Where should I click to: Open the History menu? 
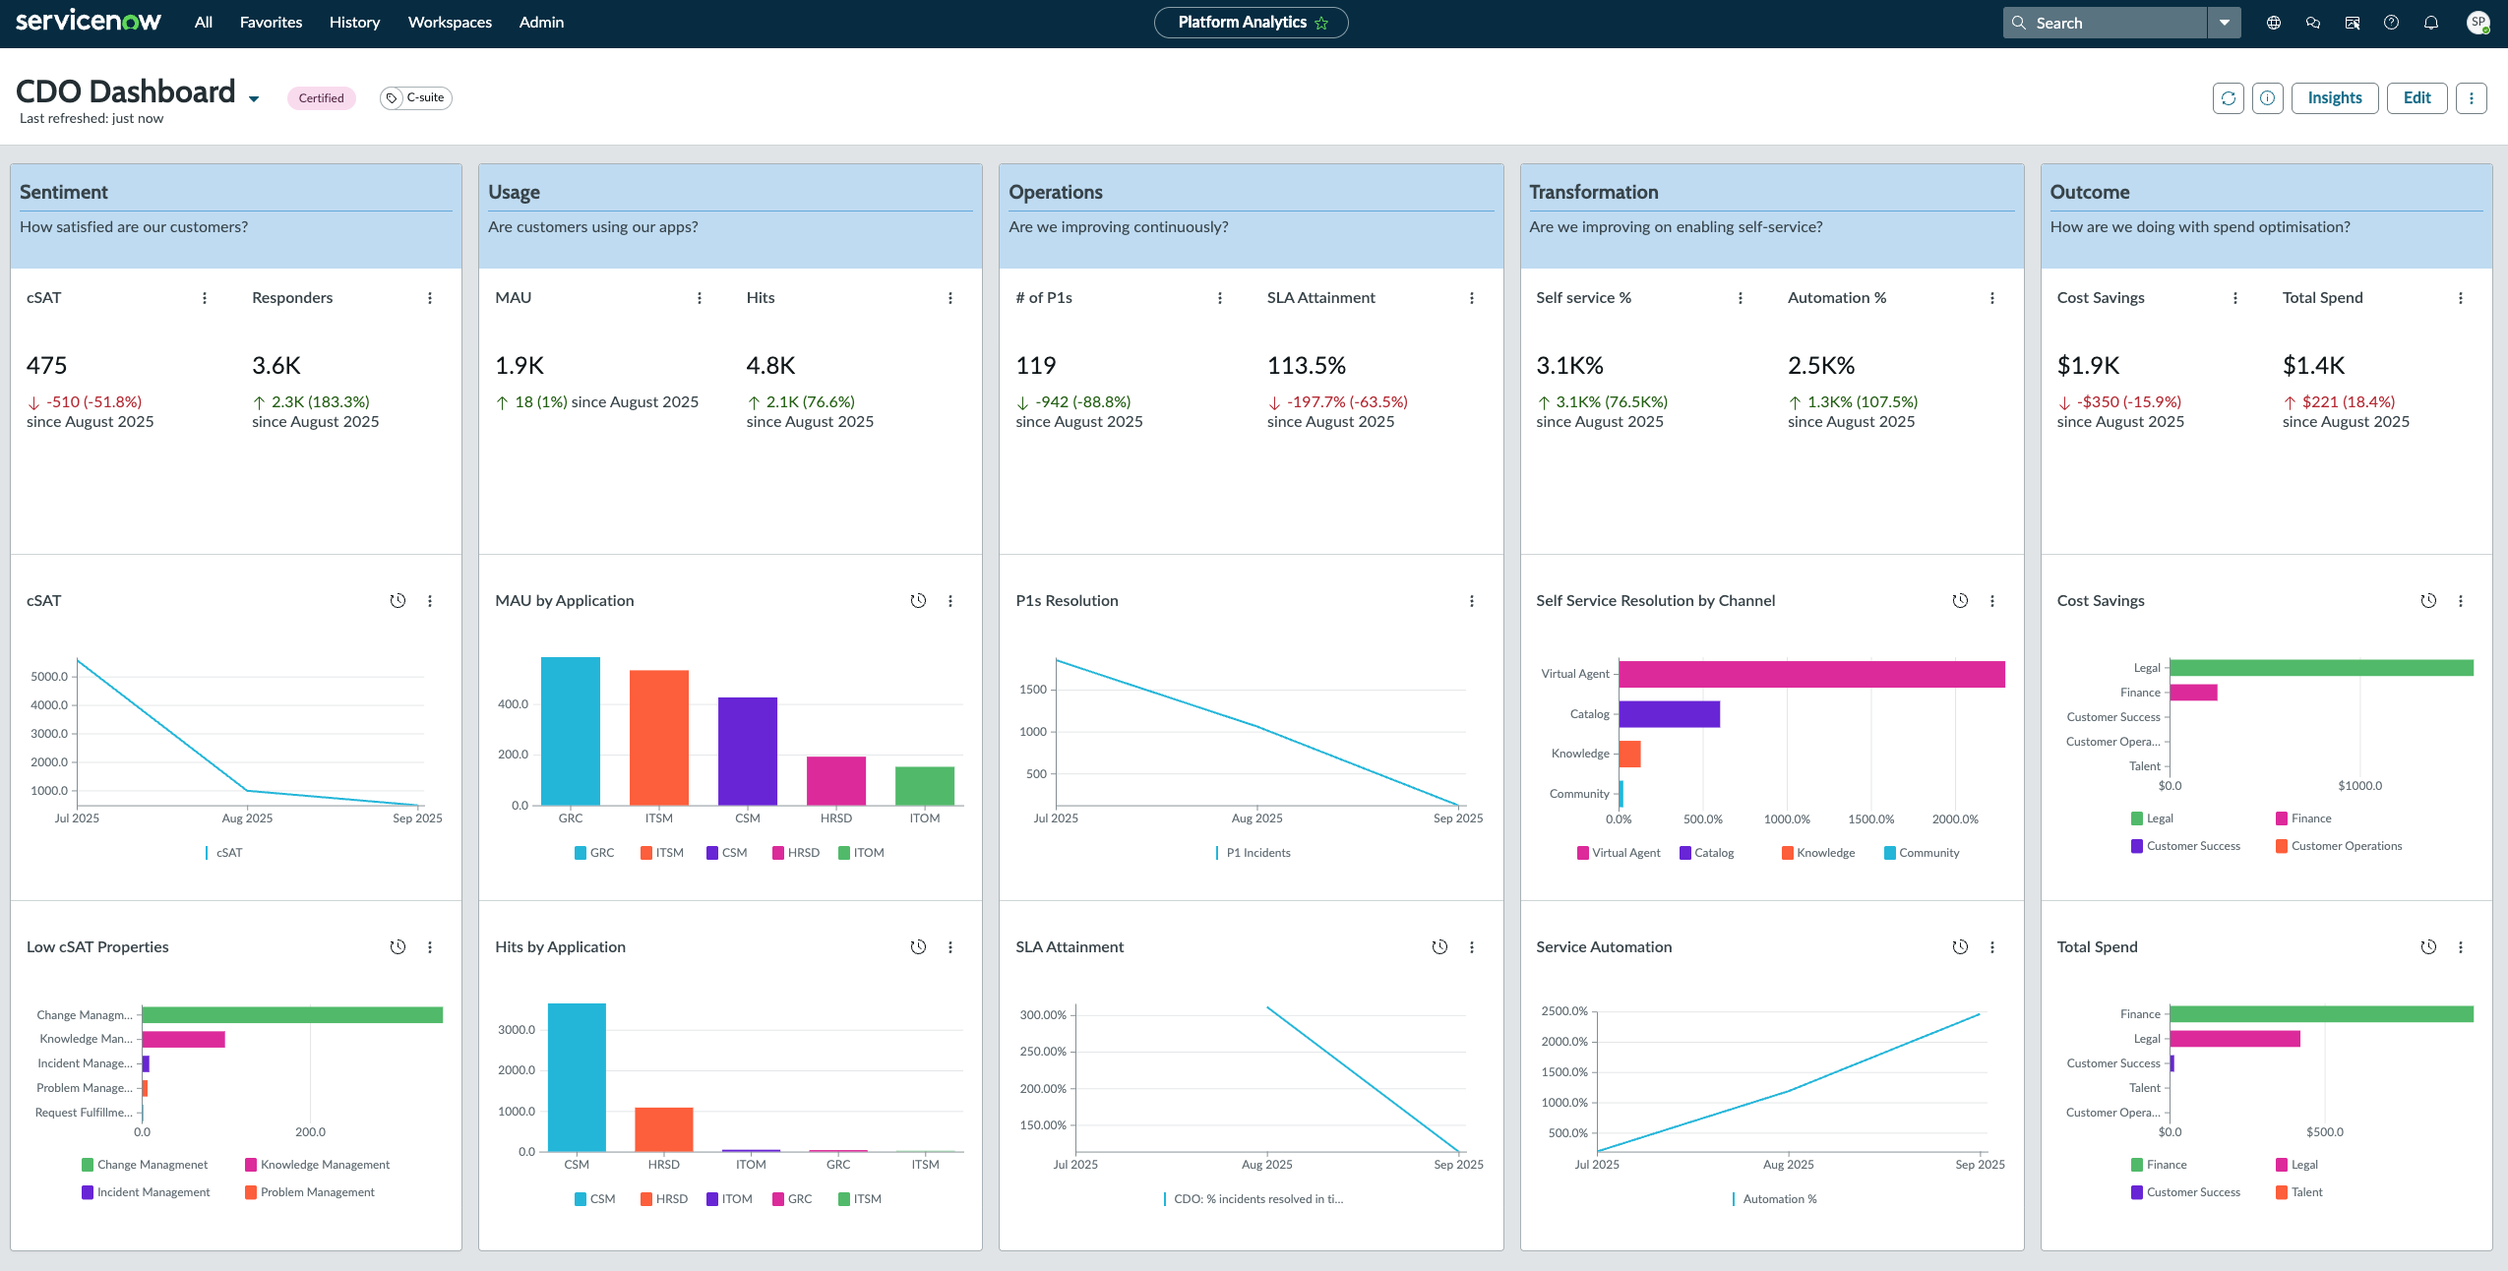pos(354,22)
